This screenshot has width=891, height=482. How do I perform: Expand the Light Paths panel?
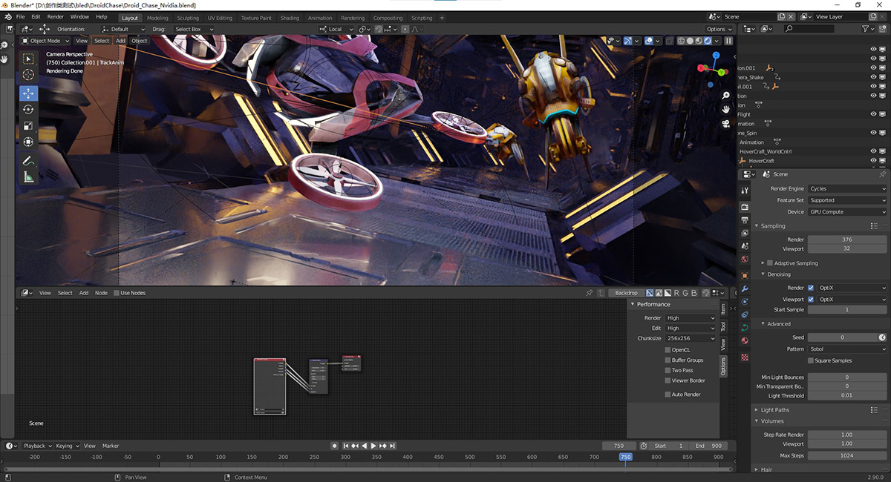(775, 409)
